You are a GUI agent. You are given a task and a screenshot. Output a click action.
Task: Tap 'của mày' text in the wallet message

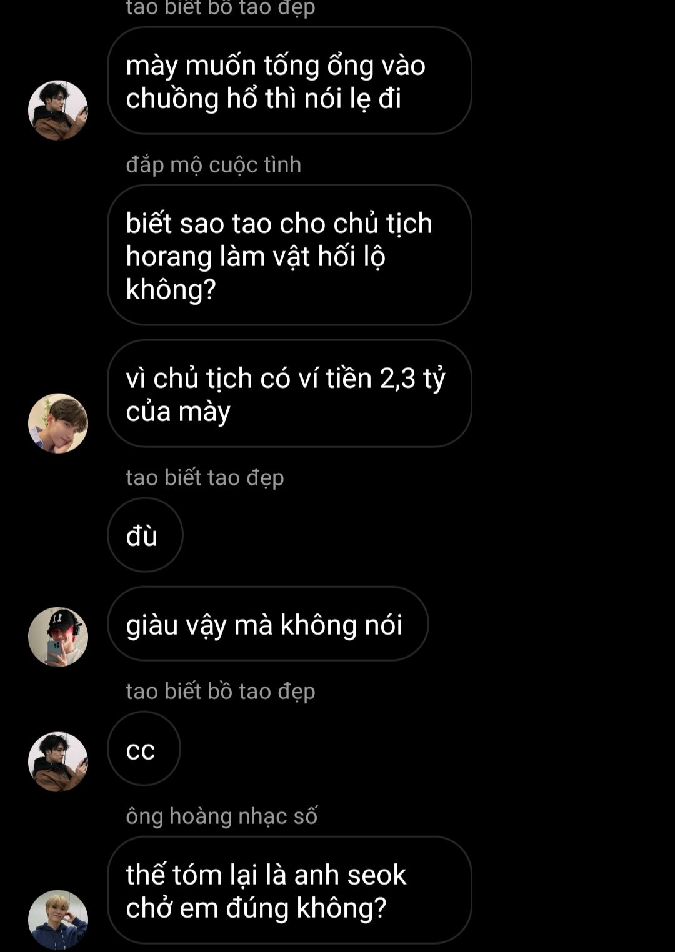[178, 412]
